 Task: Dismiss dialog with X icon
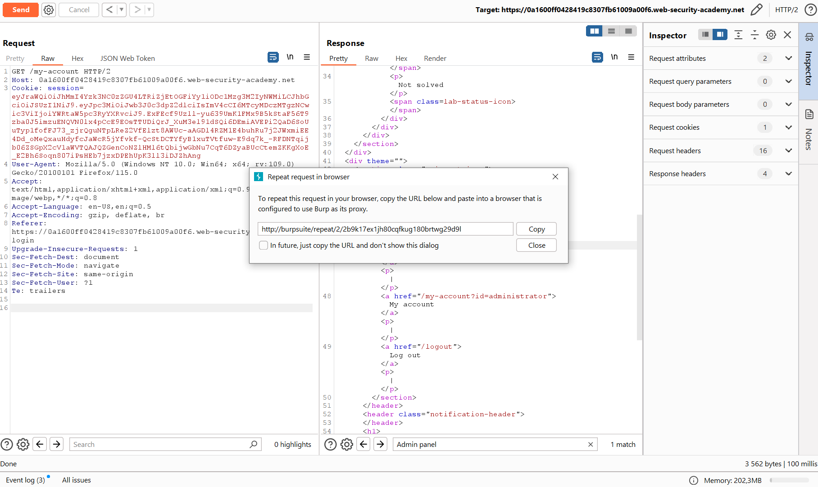pos(555,177)
